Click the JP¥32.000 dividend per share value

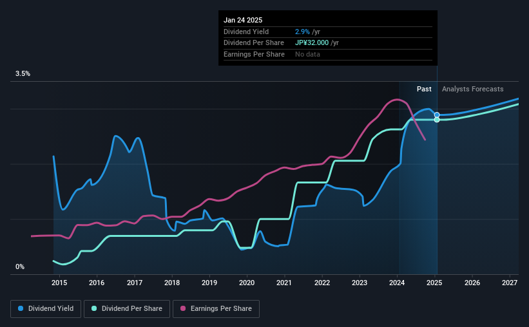click(x=312, y=43)
